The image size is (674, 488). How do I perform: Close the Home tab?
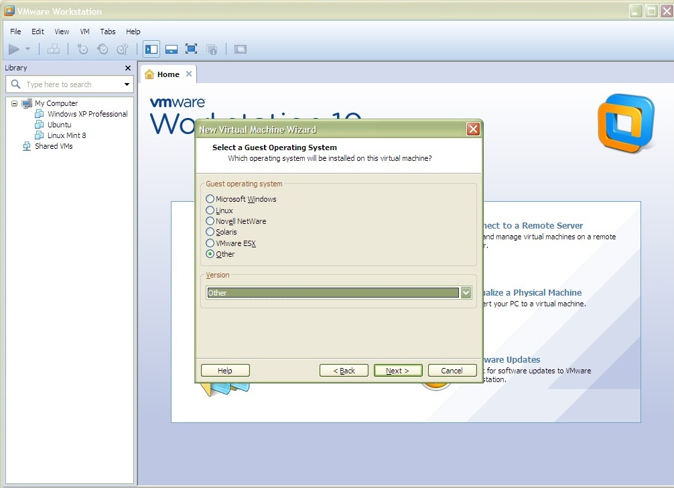click(x=189, y=74)
